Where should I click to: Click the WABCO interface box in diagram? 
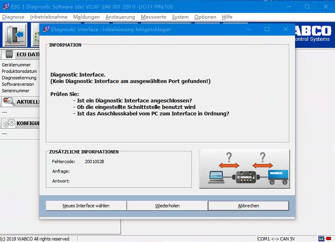[x=246, y=177]
